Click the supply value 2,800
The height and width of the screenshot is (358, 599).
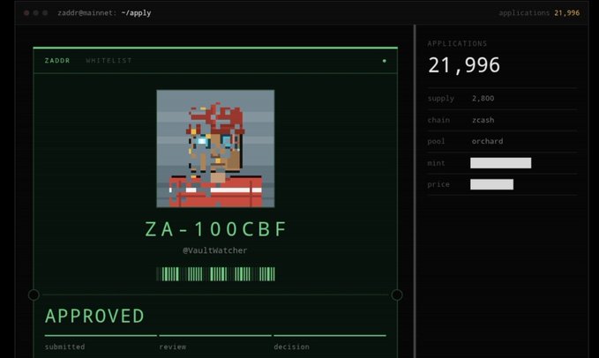[x=483, y=99]
